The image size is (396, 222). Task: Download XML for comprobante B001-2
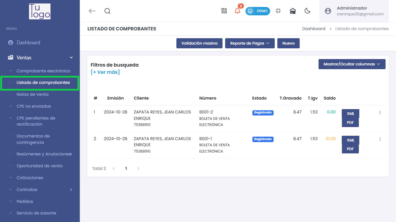point(350,114)
